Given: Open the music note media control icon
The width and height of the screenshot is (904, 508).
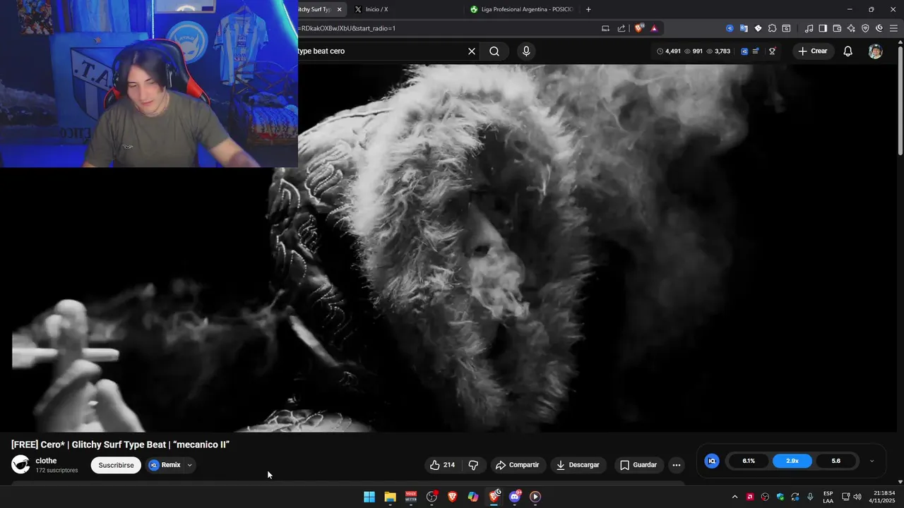Looking at the screenshot, I should coord(809,28).
